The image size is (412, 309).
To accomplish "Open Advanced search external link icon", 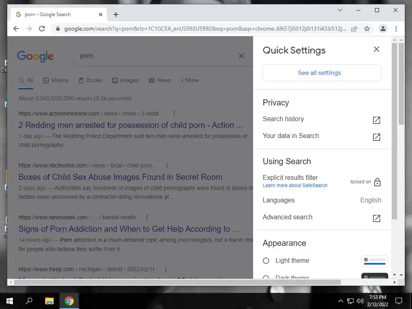I will click(376, 218).
